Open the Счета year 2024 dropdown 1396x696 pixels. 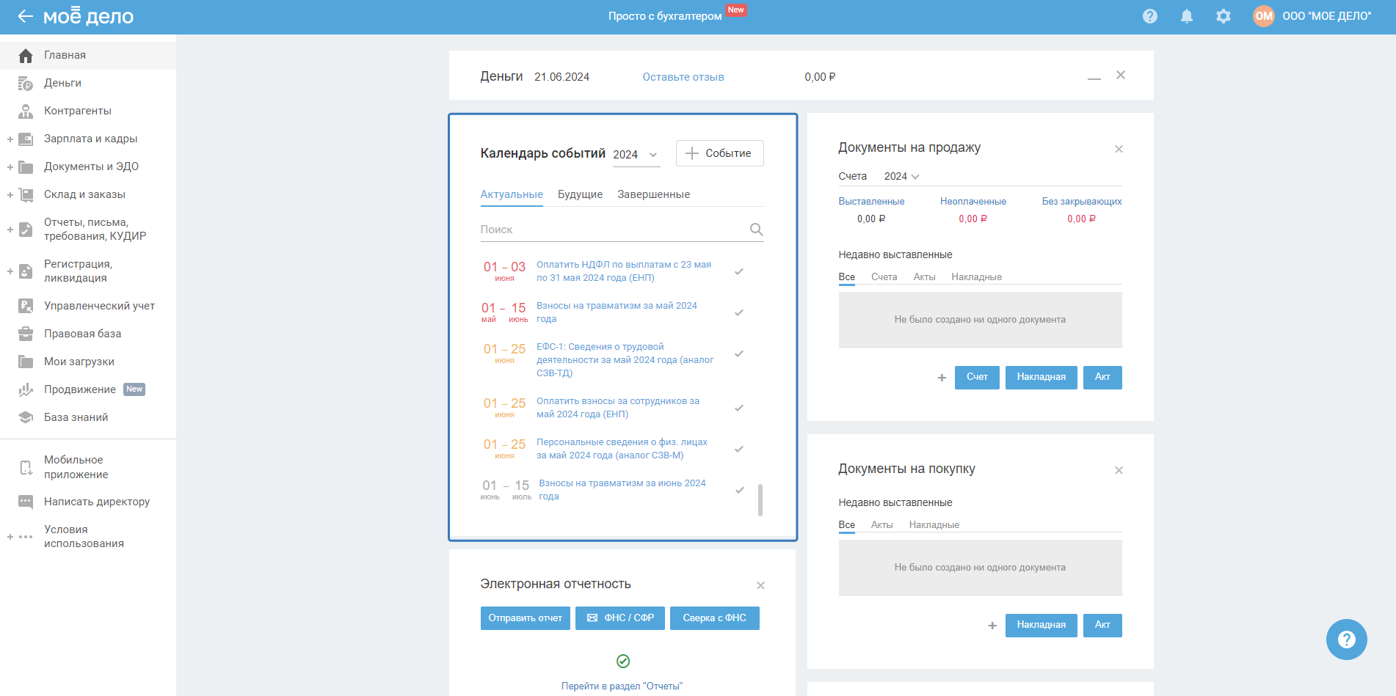(x=901, y=177)
